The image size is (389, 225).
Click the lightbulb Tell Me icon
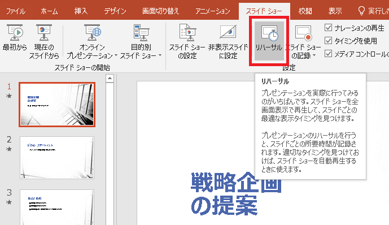(361, 11)
